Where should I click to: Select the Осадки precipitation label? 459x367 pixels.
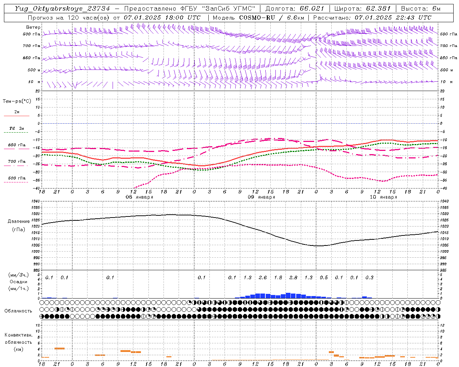point(19,282)
